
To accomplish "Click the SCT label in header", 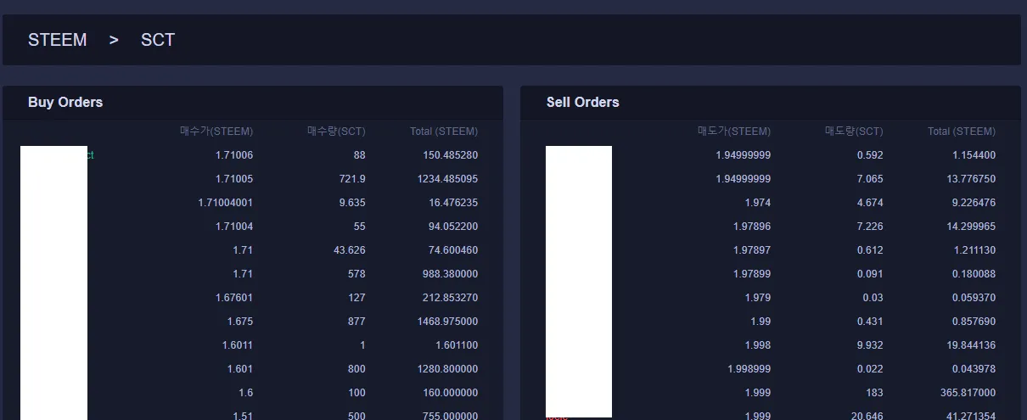I will [158, 40].
